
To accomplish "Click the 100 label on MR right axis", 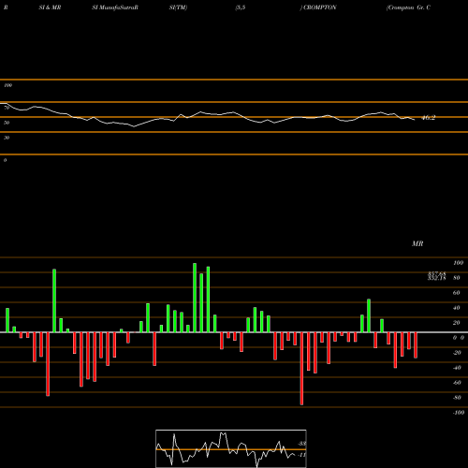I will point(458,263).
